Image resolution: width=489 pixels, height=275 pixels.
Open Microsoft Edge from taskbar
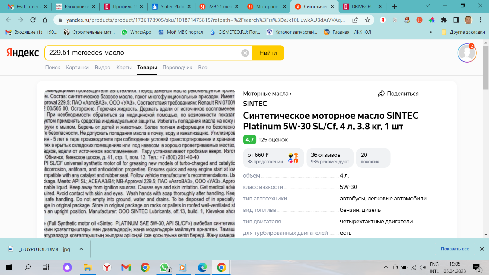click(202, 267)
